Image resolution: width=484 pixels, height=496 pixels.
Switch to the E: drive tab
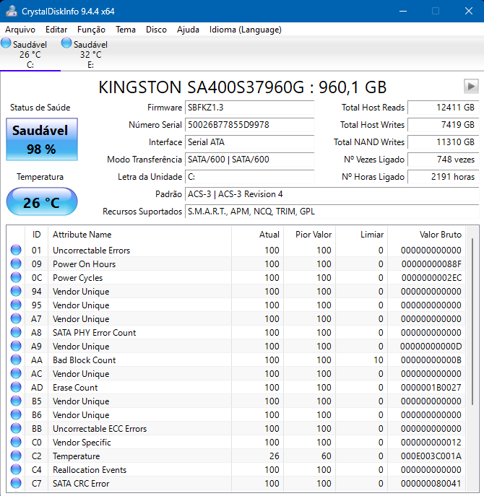tap(90, 54)
